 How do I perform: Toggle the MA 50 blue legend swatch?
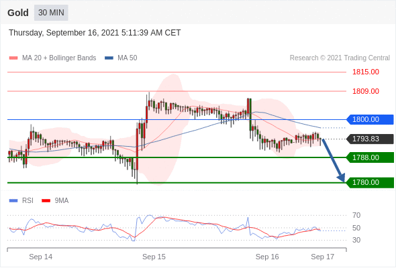pos(109,58)
